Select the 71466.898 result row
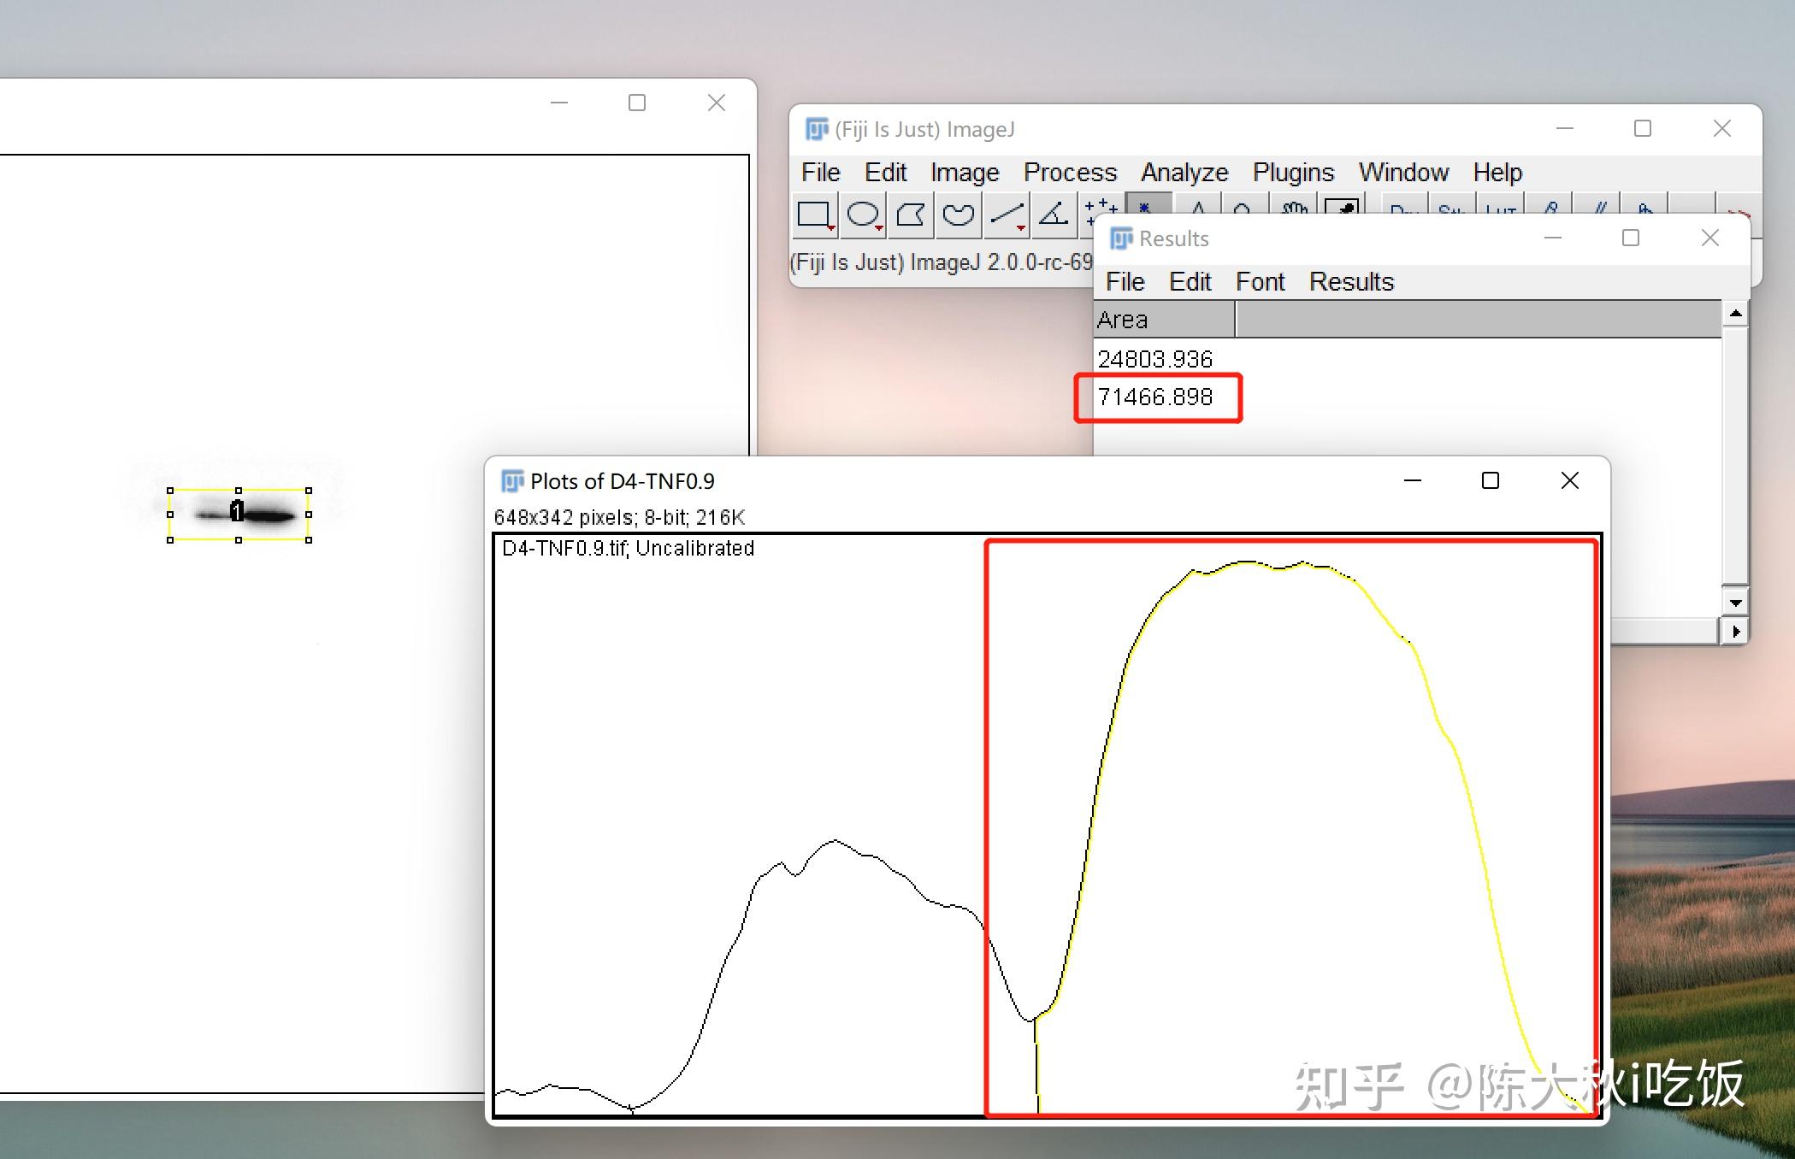This screenshot has width=1795, height=1159. pos(1155,397)
